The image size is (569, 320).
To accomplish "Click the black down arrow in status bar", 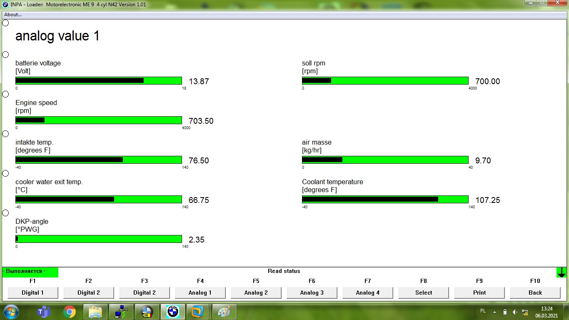I will (561, 272).
